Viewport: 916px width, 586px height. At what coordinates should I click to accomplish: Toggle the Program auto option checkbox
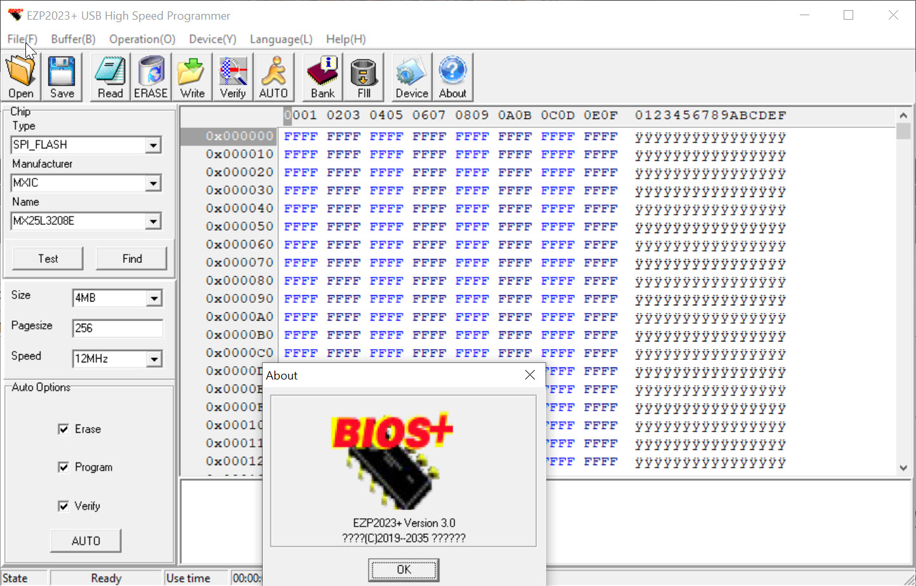coord(63,468)
